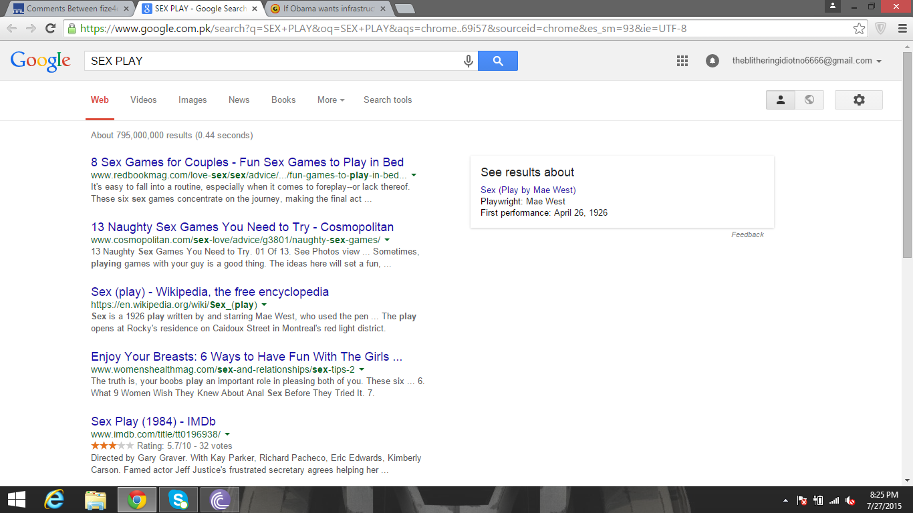
Task: Open the Redbook '8 Sex Games for Couples' result
Action: click(247, 162)
